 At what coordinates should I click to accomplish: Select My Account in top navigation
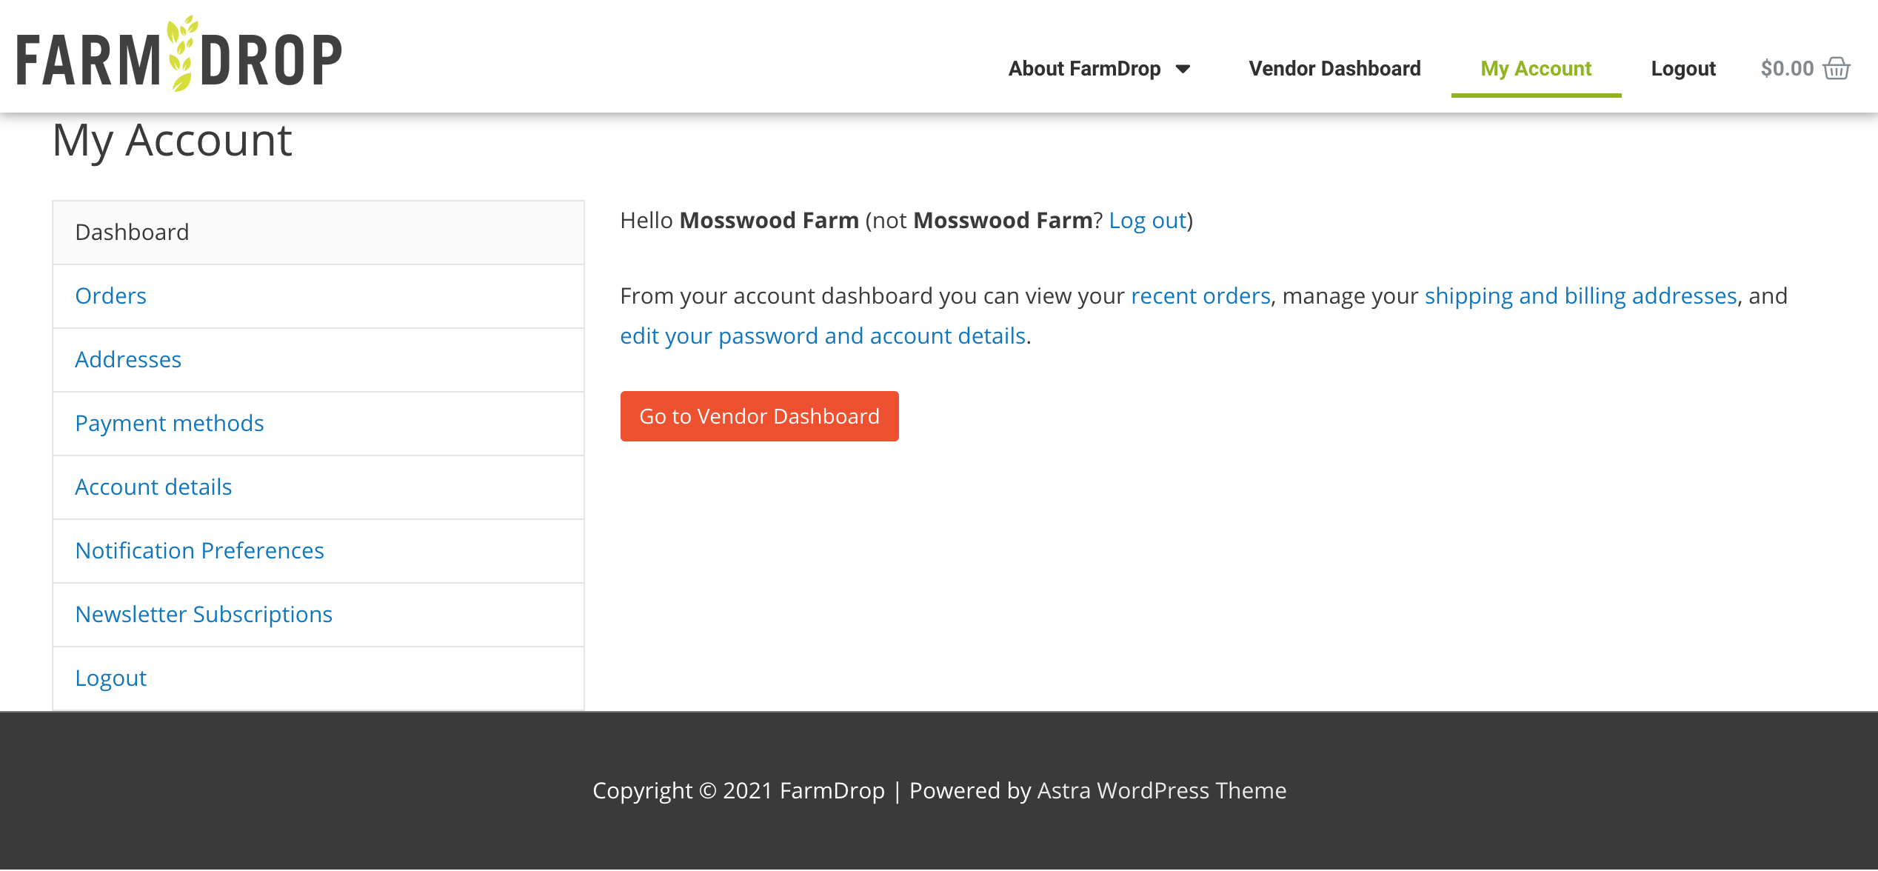[1536, 68]
